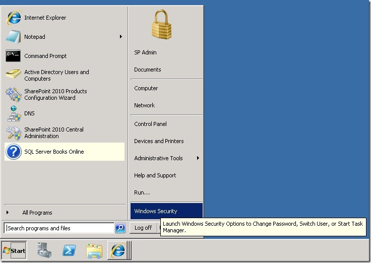Start SharePoint 2010 Products Configuration Wizard icon

14,94
